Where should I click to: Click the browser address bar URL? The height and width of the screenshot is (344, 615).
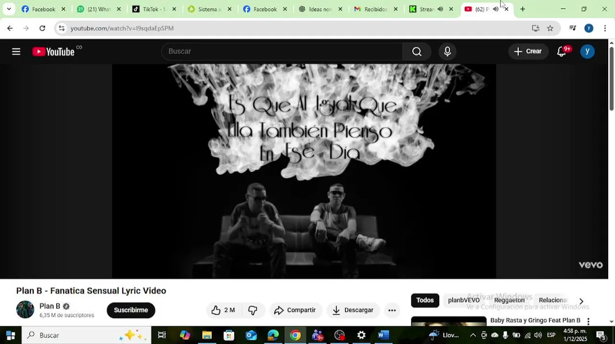[122, 28]
